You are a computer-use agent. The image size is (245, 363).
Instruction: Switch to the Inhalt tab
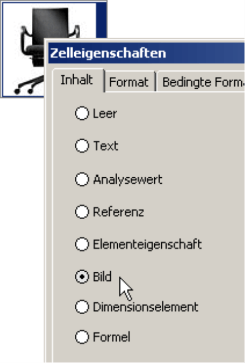coord(77,80)
